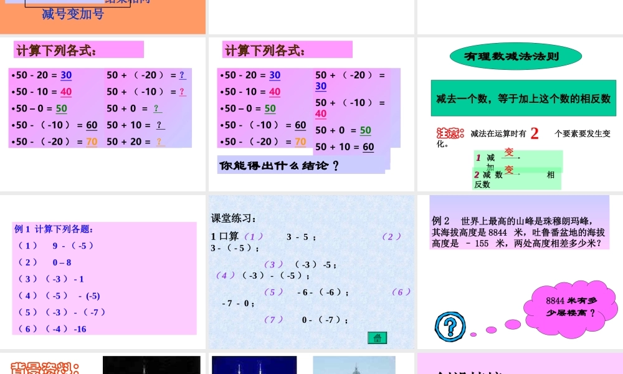
Task: Click exercise （7） 0 - （-7）;
Action: click(307, 320)
